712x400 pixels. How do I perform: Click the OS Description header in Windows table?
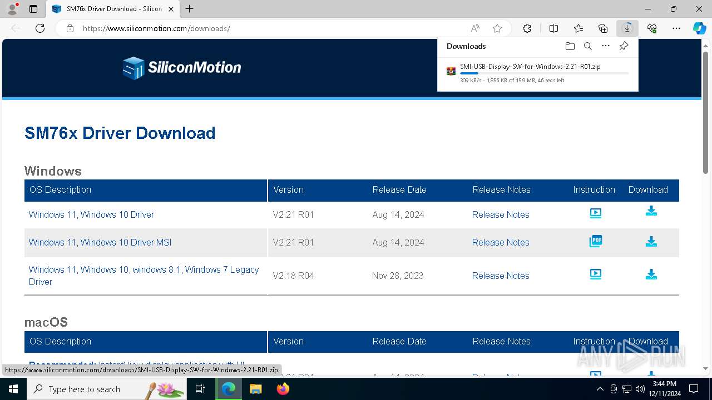pos(60,189)
